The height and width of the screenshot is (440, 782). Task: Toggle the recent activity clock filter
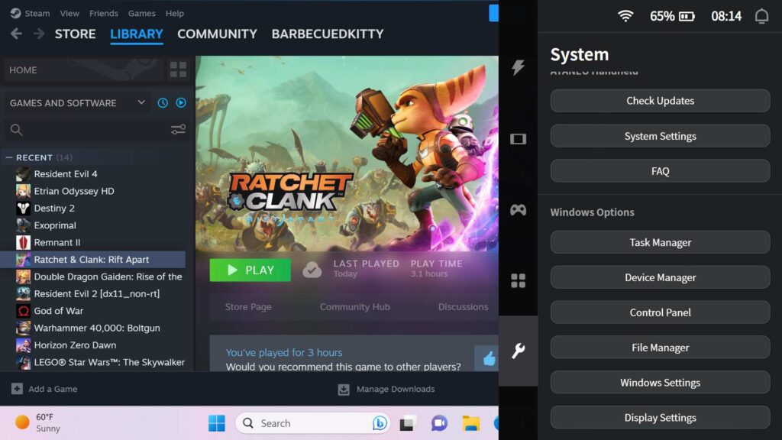click(163, 103)
